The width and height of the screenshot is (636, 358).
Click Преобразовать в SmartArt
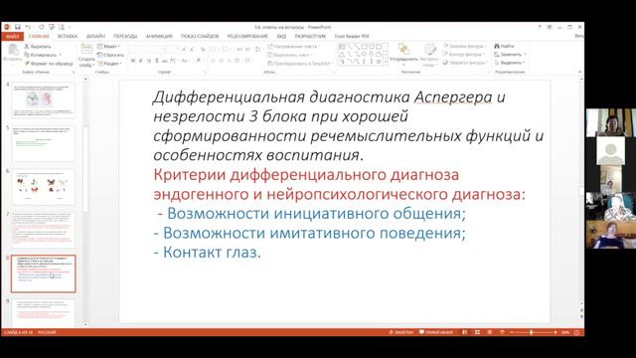(x=300, y=64)
